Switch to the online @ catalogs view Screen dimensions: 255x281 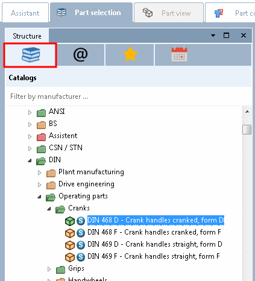(x=80, y=55)
